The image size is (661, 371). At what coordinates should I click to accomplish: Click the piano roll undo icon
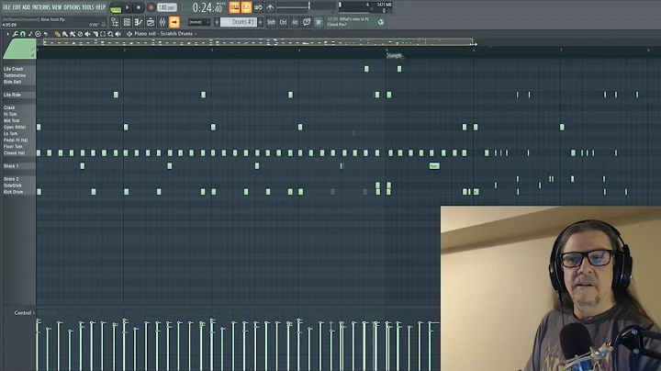pyautogui.click(x=46, y=34)
